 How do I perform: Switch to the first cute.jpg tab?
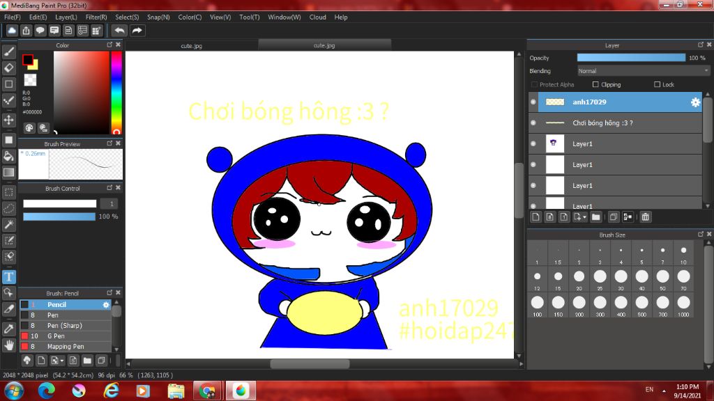click(x=191, y=45)
